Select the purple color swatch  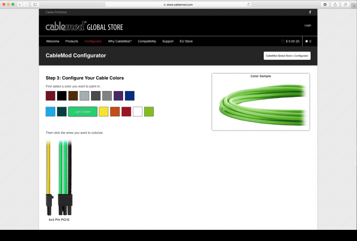point(118,96)
